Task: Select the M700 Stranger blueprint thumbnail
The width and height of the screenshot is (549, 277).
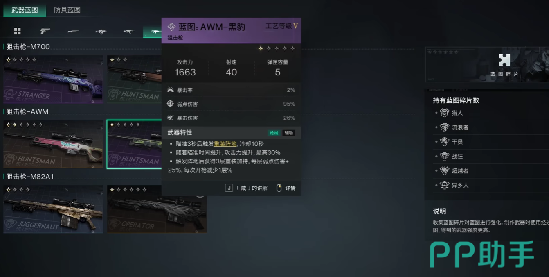Action: click(x=53, y=79)
